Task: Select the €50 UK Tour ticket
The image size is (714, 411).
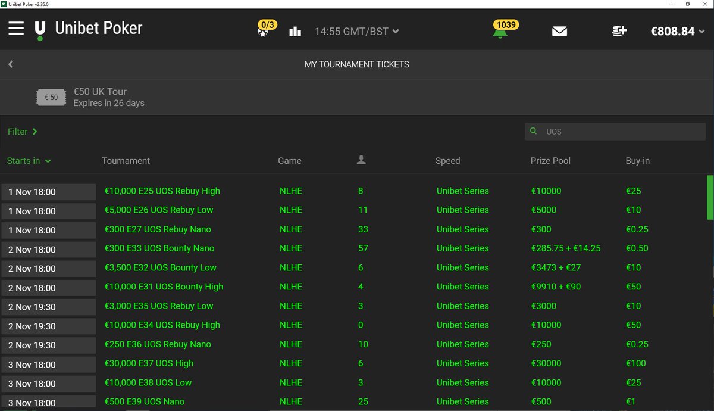Action: [357, 97]
